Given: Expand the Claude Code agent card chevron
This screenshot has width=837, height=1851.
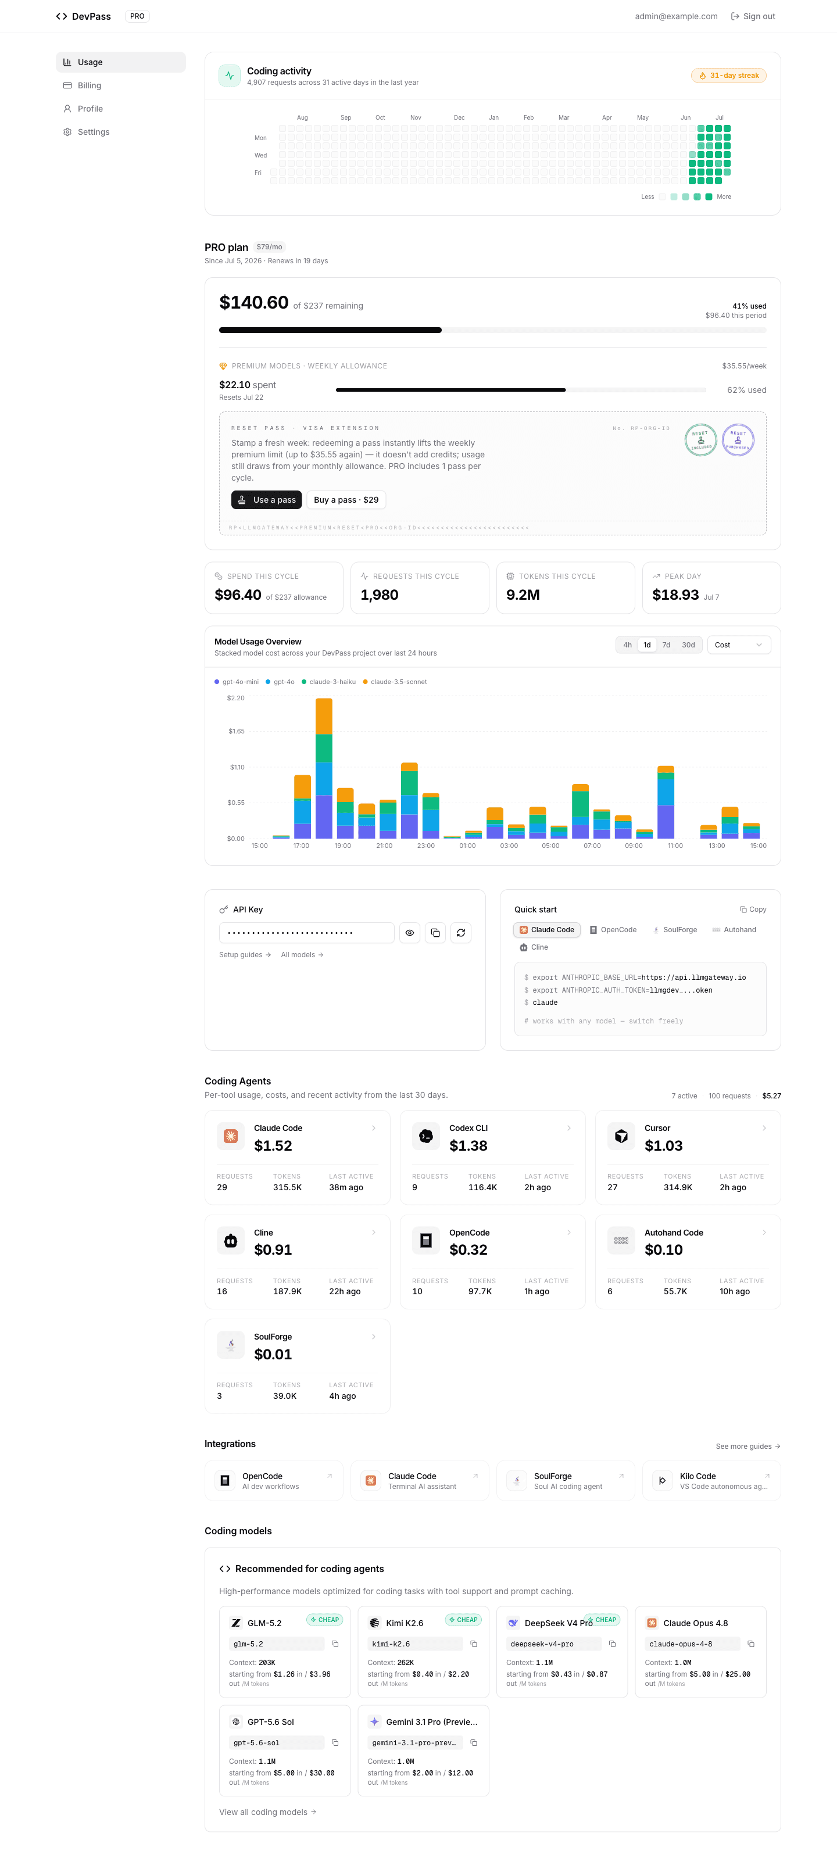Looking at the screenshot, I should pos(374,1128).
